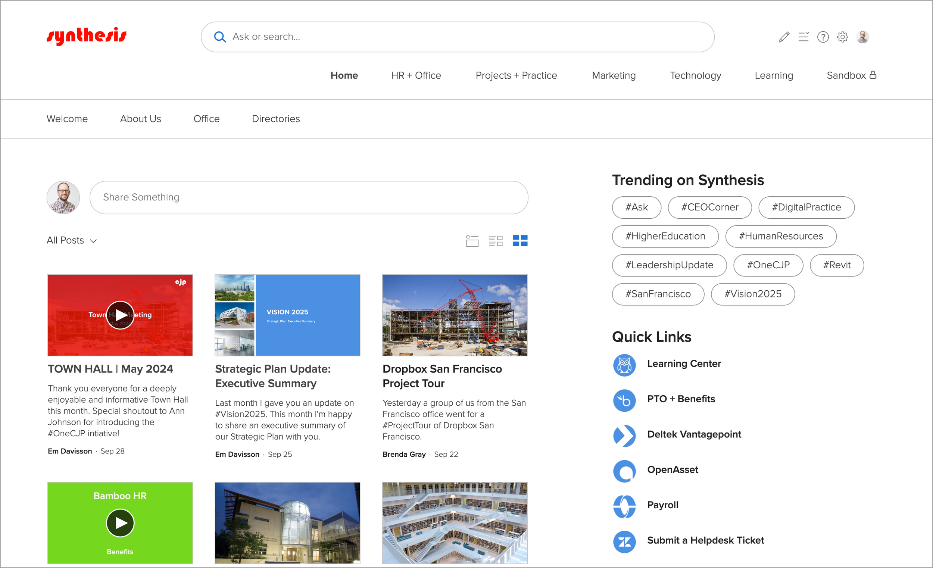Click the Helpdesk Ticket Zendesk icon
933x568 pixels.
click(x=624, y=542)
